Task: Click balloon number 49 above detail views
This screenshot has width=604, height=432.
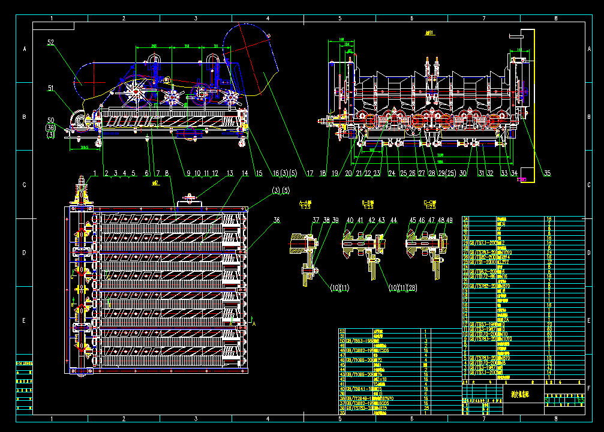Action: coord(449,220)
